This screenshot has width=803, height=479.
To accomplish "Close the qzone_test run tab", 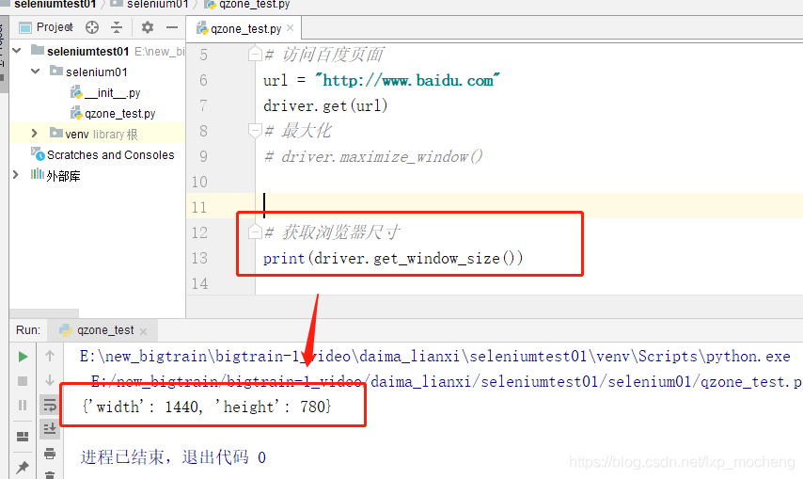I will (143, 331).
